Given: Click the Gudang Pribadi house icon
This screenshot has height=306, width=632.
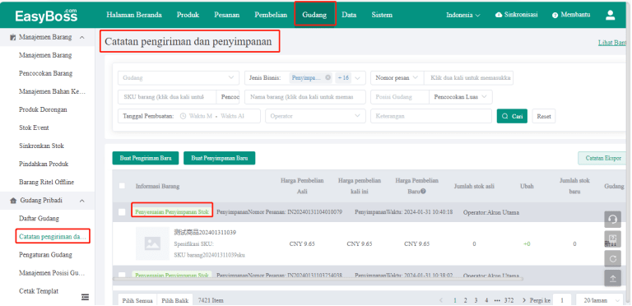Looking at the screenshot, I should [13, 201].
